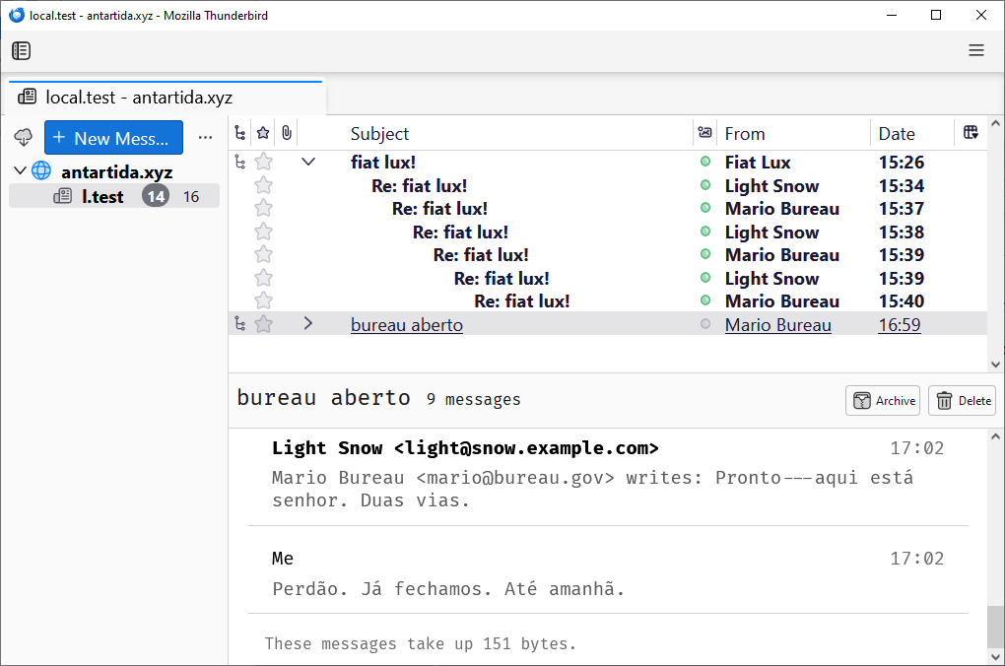This screenshot has height=666, width=1005.
Task: Select the l.test folder
Action: [x=102, y=196]
